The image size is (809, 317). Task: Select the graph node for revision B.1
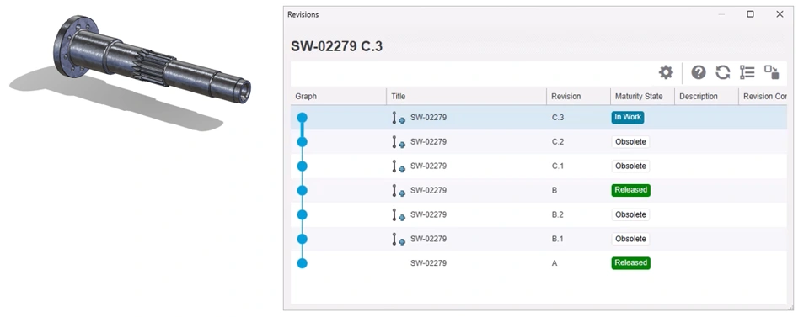(x=303, y=239)
